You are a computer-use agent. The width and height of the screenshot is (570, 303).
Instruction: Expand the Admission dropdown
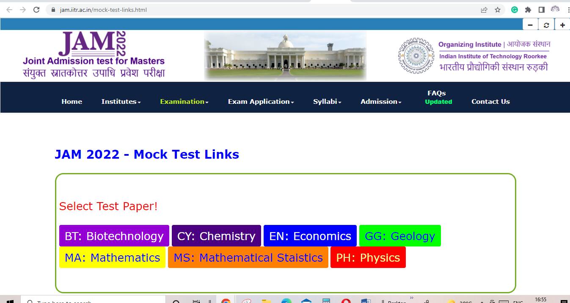point(380,101)
